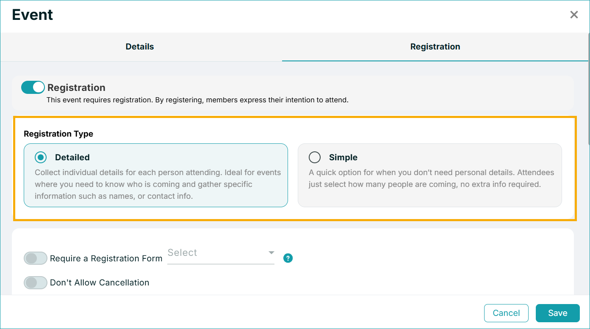Image resolution: width=590 pixels, height=329 pixels.
Task: Enable the Require a Registration Form switch
Action: pyautogui.click(x=36, y=258)
